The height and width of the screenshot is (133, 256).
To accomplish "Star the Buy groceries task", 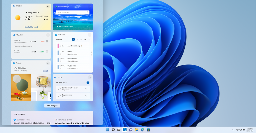I will pos(86,96).
